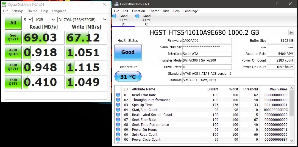Click status orb for Spin Retry Count row

(118, 134)
